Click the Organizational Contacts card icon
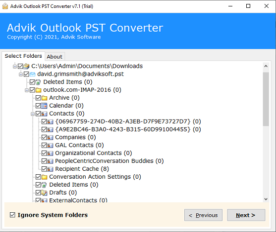Screen dimensions: 276x232 50,153
